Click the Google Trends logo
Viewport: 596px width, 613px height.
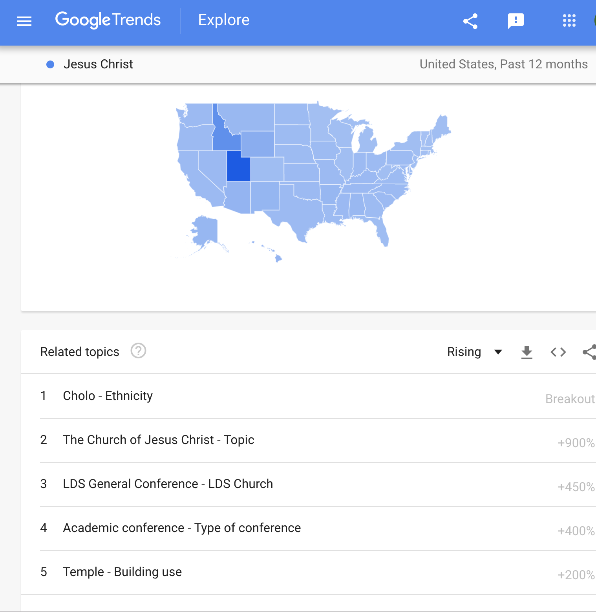108,20
